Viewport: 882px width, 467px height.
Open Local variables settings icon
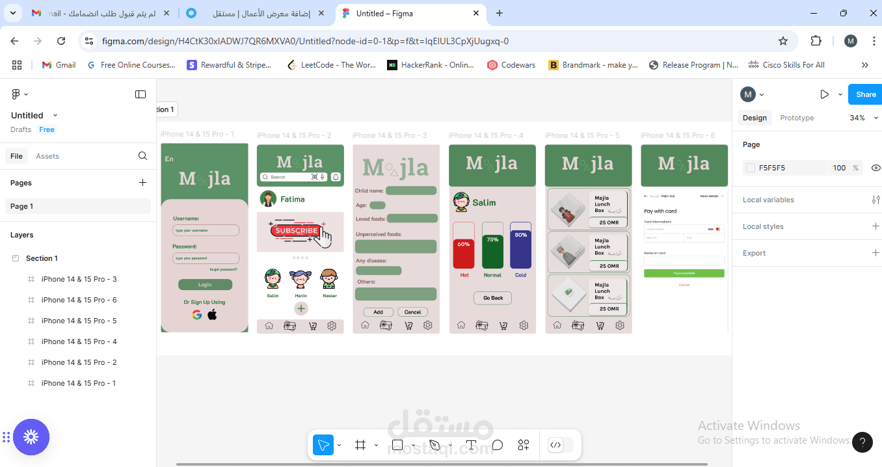click(x=875, y=200)
